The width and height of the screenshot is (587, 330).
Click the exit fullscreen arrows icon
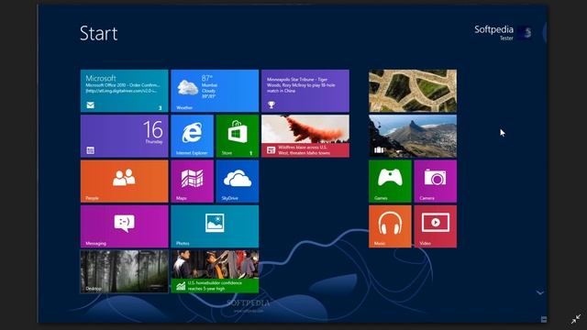576,319
